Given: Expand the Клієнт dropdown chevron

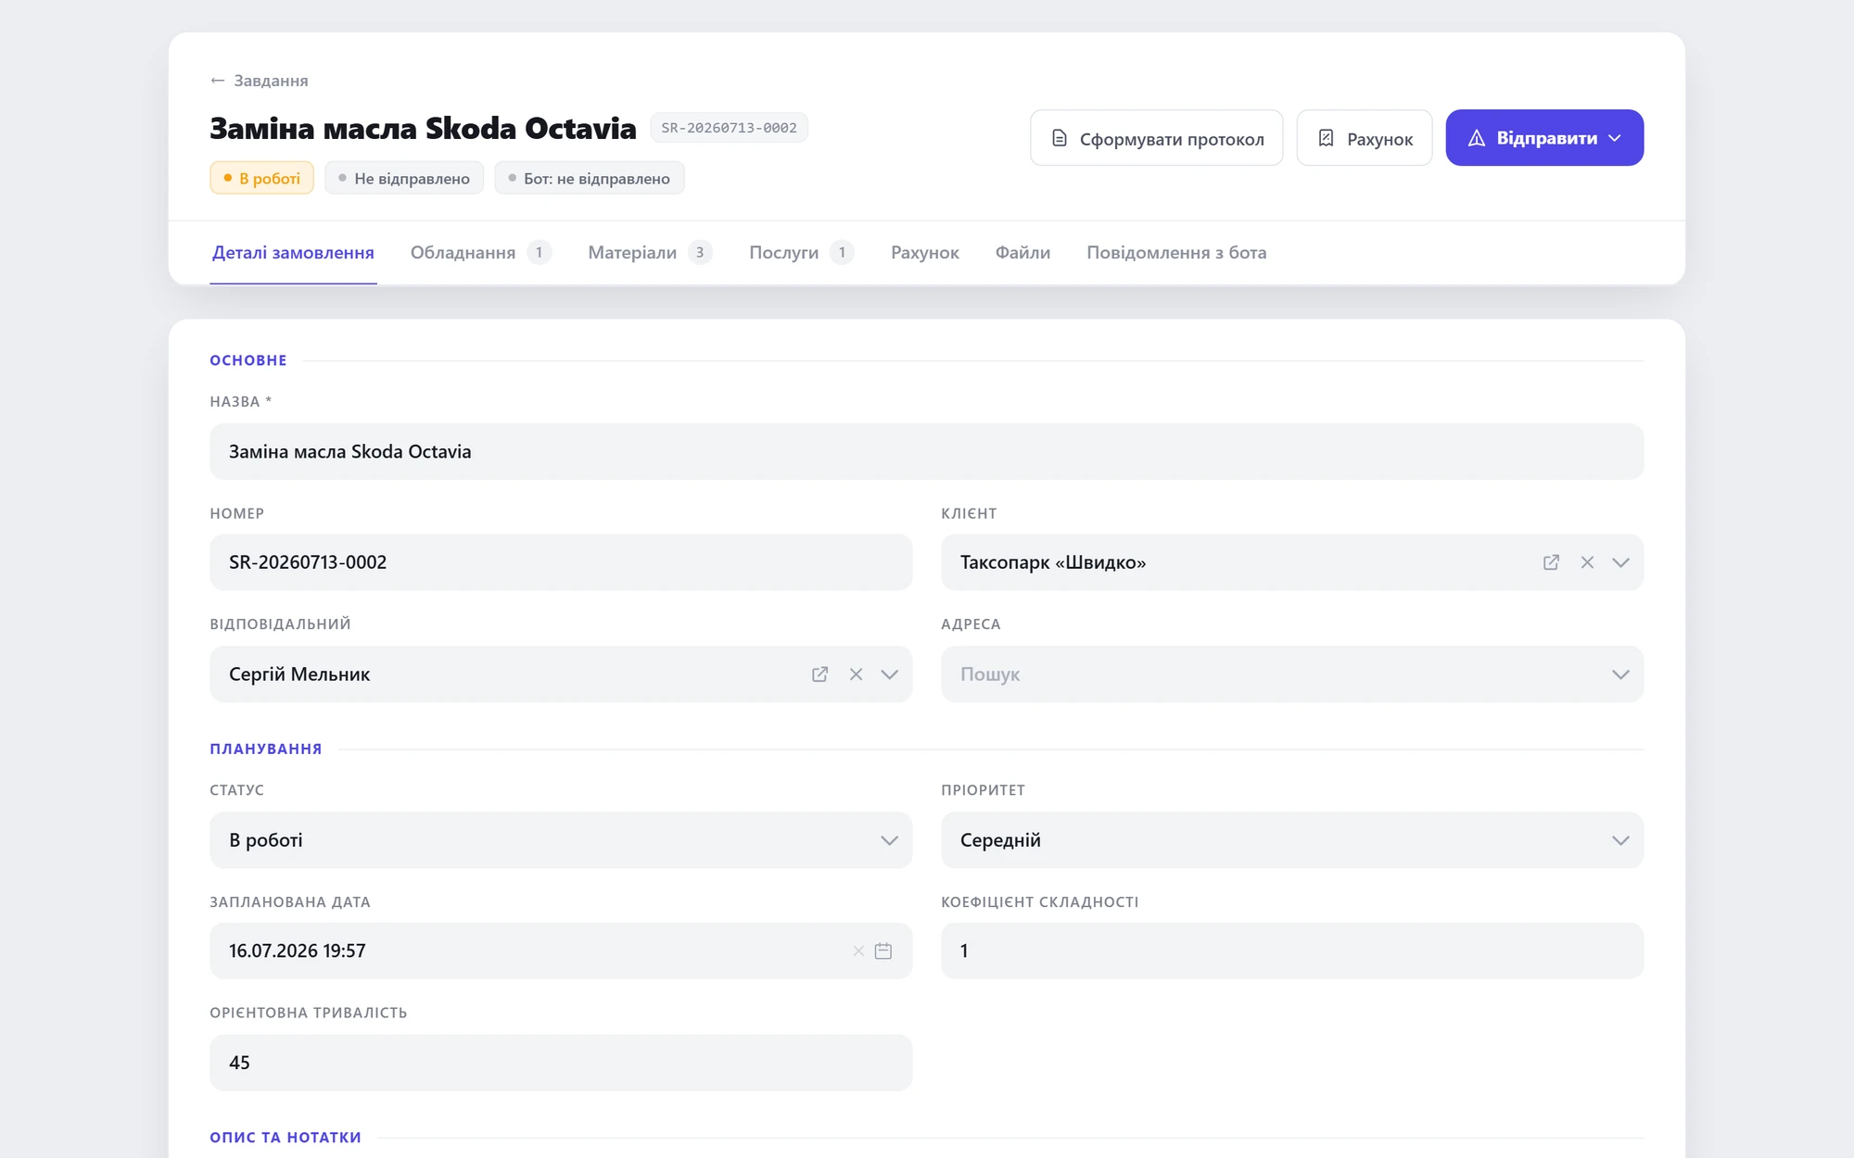Looking at the screenshot, I should tap(1620, 562).
